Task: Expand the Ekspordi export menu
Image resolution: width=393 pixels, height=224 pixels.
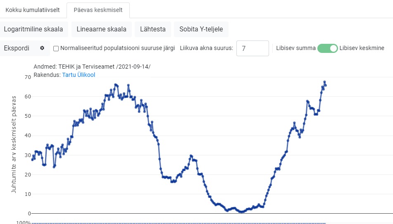Action: coord(17,48)
